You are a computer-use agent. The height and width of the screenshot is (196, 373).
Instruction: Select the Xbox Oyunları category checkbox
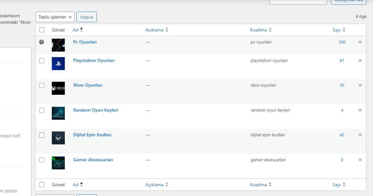click(42, 85)
